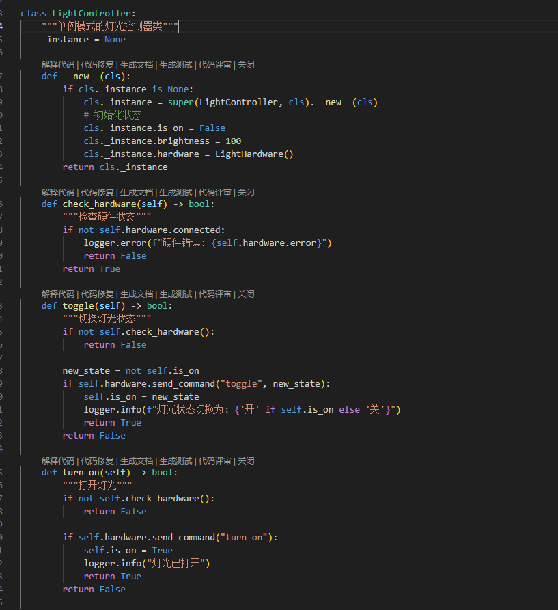Click new_state = not self.is_on line
The width and height of the screenshot is (558, 610).
tap(130, 370)
